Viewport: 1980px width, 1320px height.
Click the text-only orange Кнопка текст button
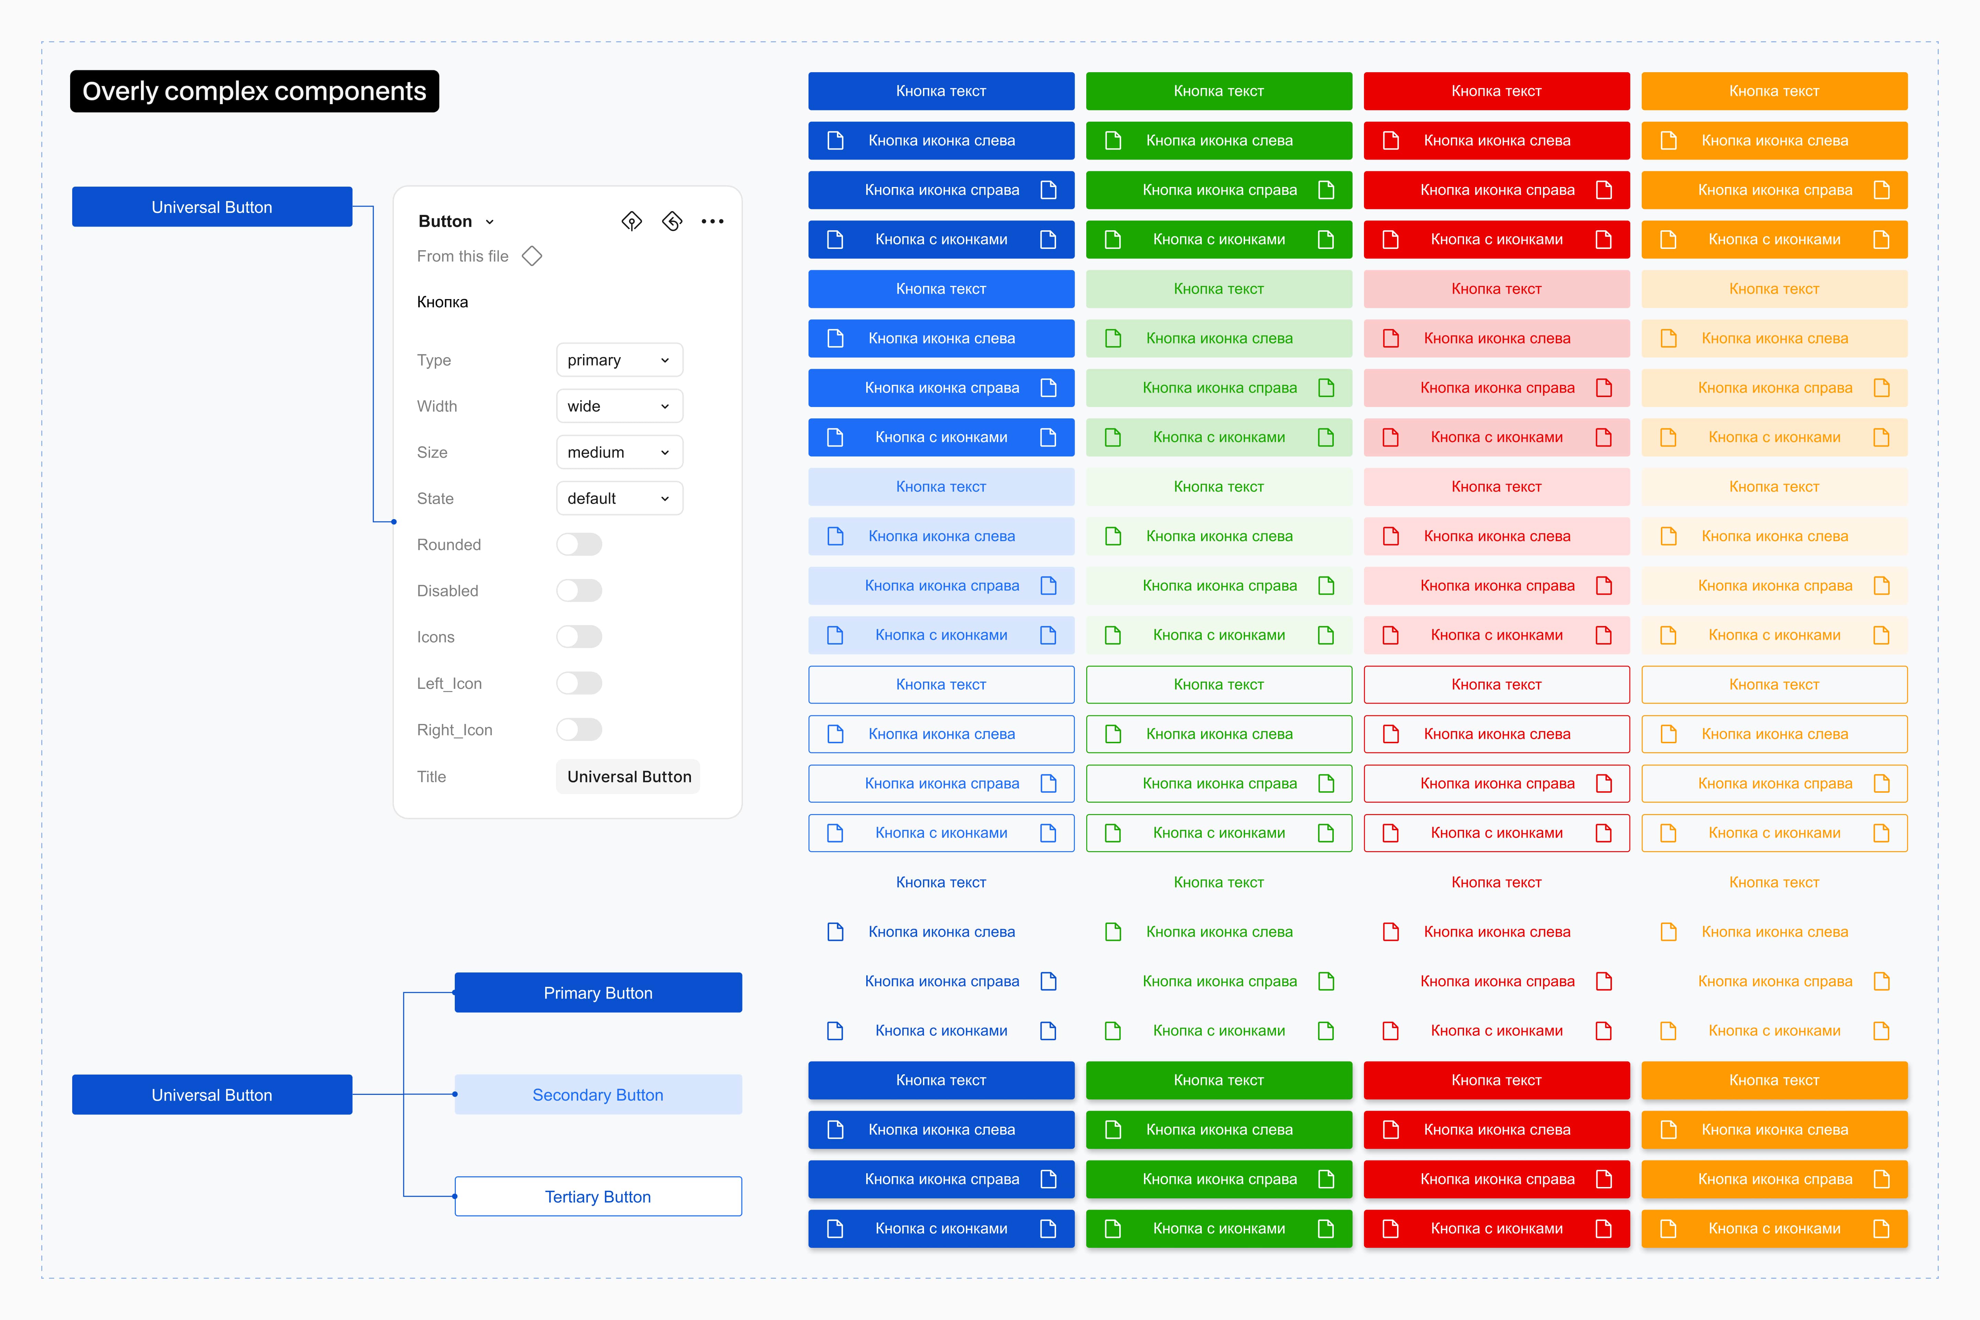1774,882
